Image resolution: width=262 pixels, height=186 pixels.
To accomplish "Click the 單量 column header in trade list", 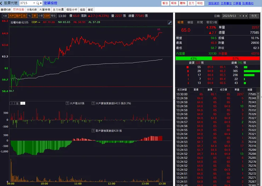I will (237, 90).
